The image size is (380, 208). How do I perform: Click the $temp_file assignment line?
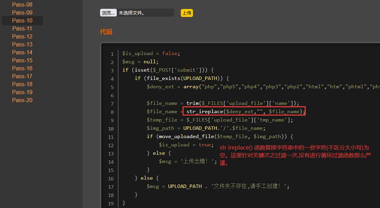click(220, 120)
